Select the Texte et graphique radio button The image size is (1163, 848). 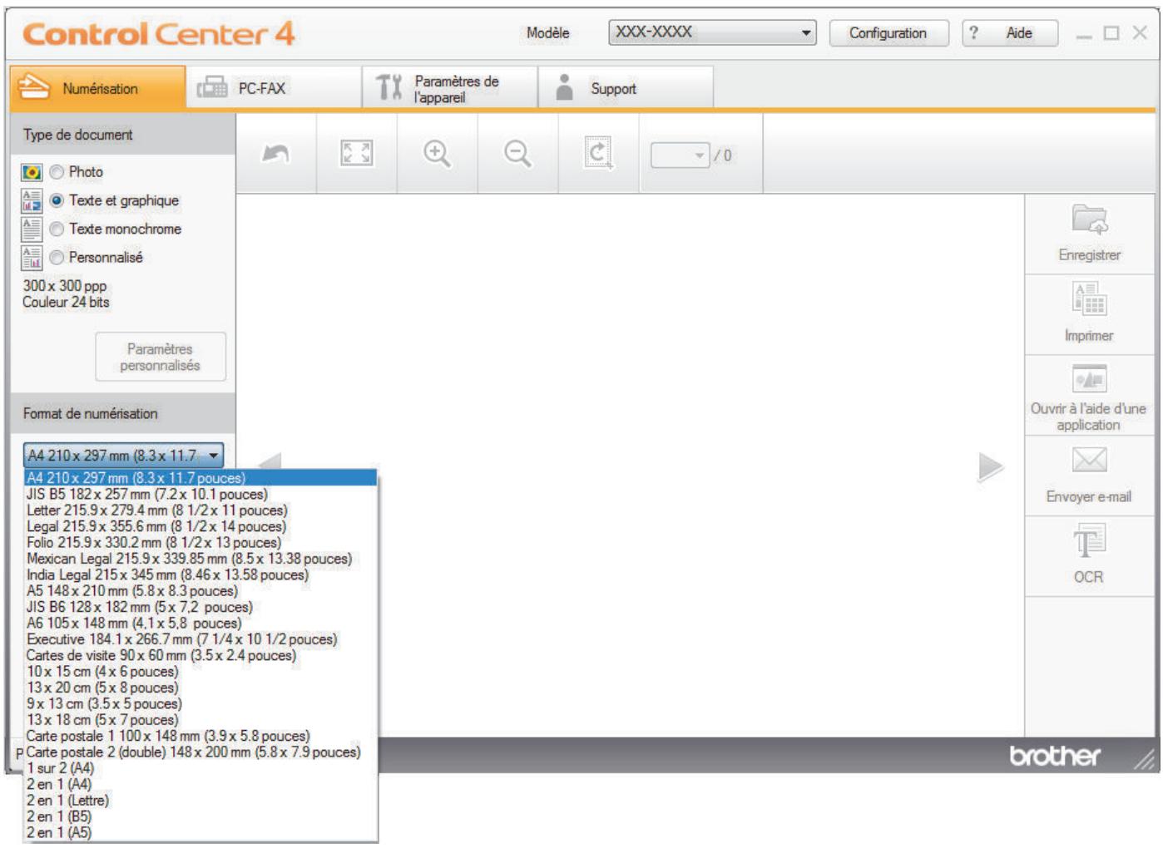[57, 200]
